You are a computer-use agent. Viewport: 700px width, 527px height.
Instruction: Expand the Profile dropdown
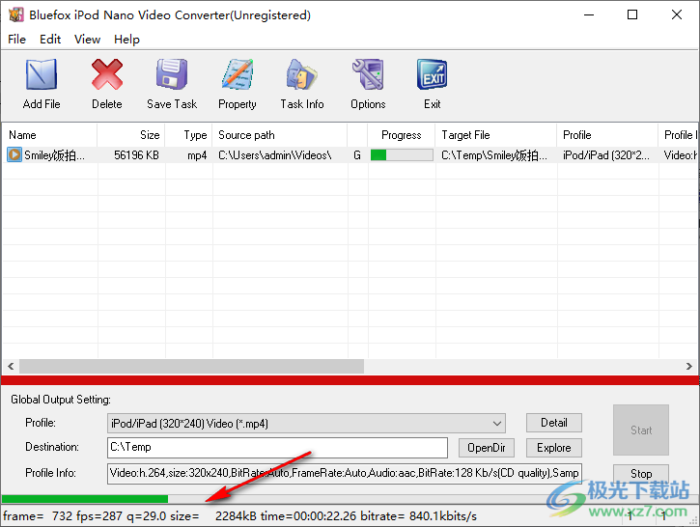tap(497, 424)
